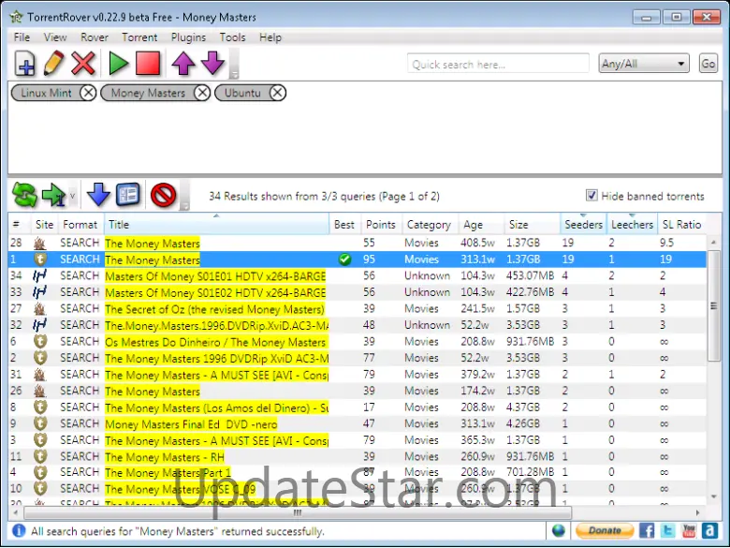
Task: Click site icon in row number 28
Action: (40, 243)
